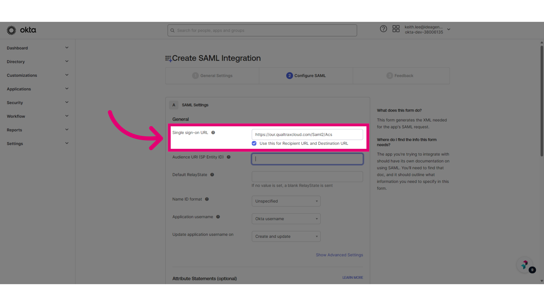
Task: Open the help question mark icon
Action: click(383, 29)
